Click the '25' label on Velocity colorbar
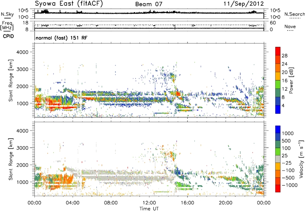The image size is (305, 211). pyautogui.click(x=285, y=156)
